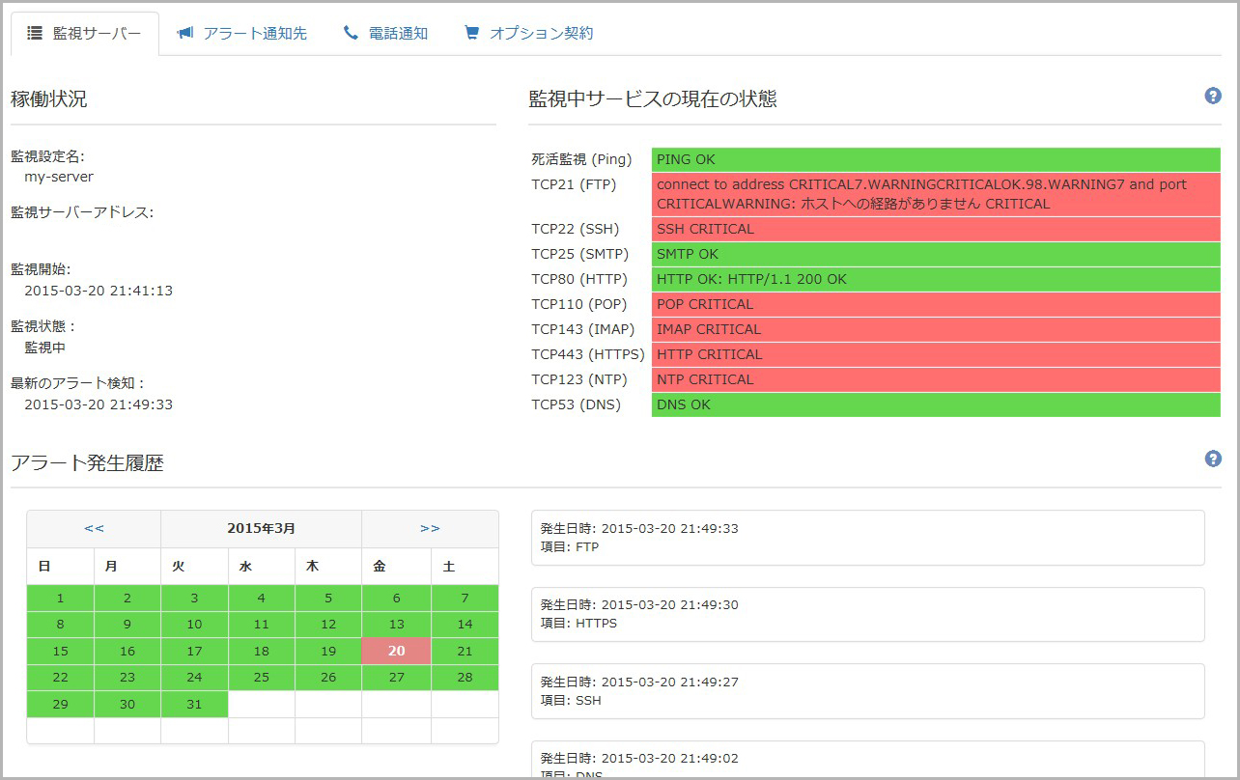Screen dimensions: 1240x780
Task: Select the SSH alert entry at 21:49:27
Action: click(867, 690)
